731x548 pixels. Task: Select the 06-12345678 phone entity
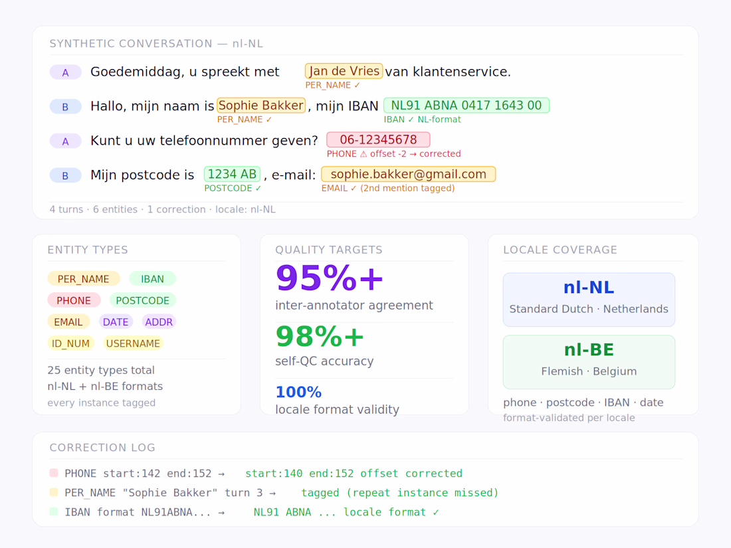tap(378, 139)
